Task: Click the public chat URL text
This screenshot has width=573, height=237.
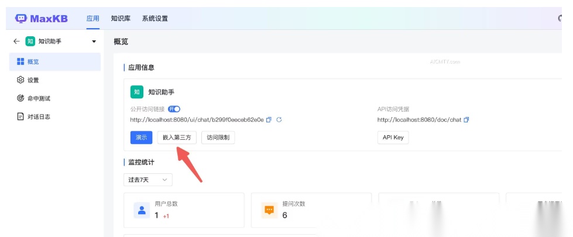Action: pyautogui.click(x=197, y=120)
